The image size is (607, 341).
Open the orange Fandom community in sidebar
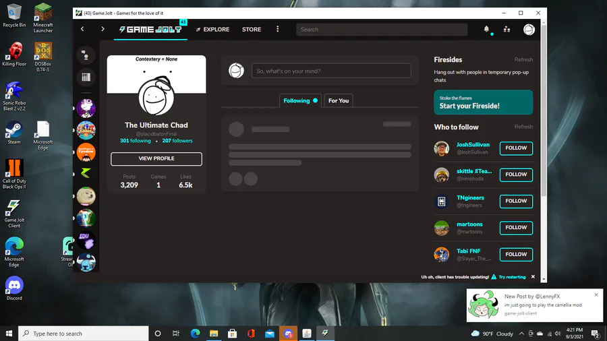86,152
